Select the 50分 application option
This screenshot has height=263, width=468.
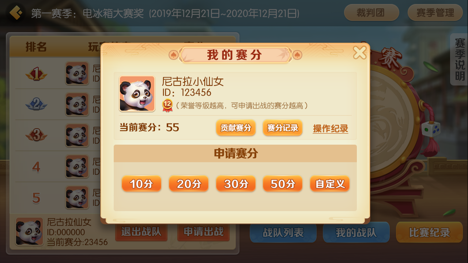pos(283,184)
